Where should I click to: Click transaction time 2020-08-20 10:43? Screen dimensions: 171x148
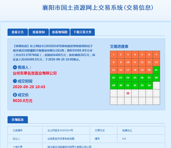coord(29,87)
